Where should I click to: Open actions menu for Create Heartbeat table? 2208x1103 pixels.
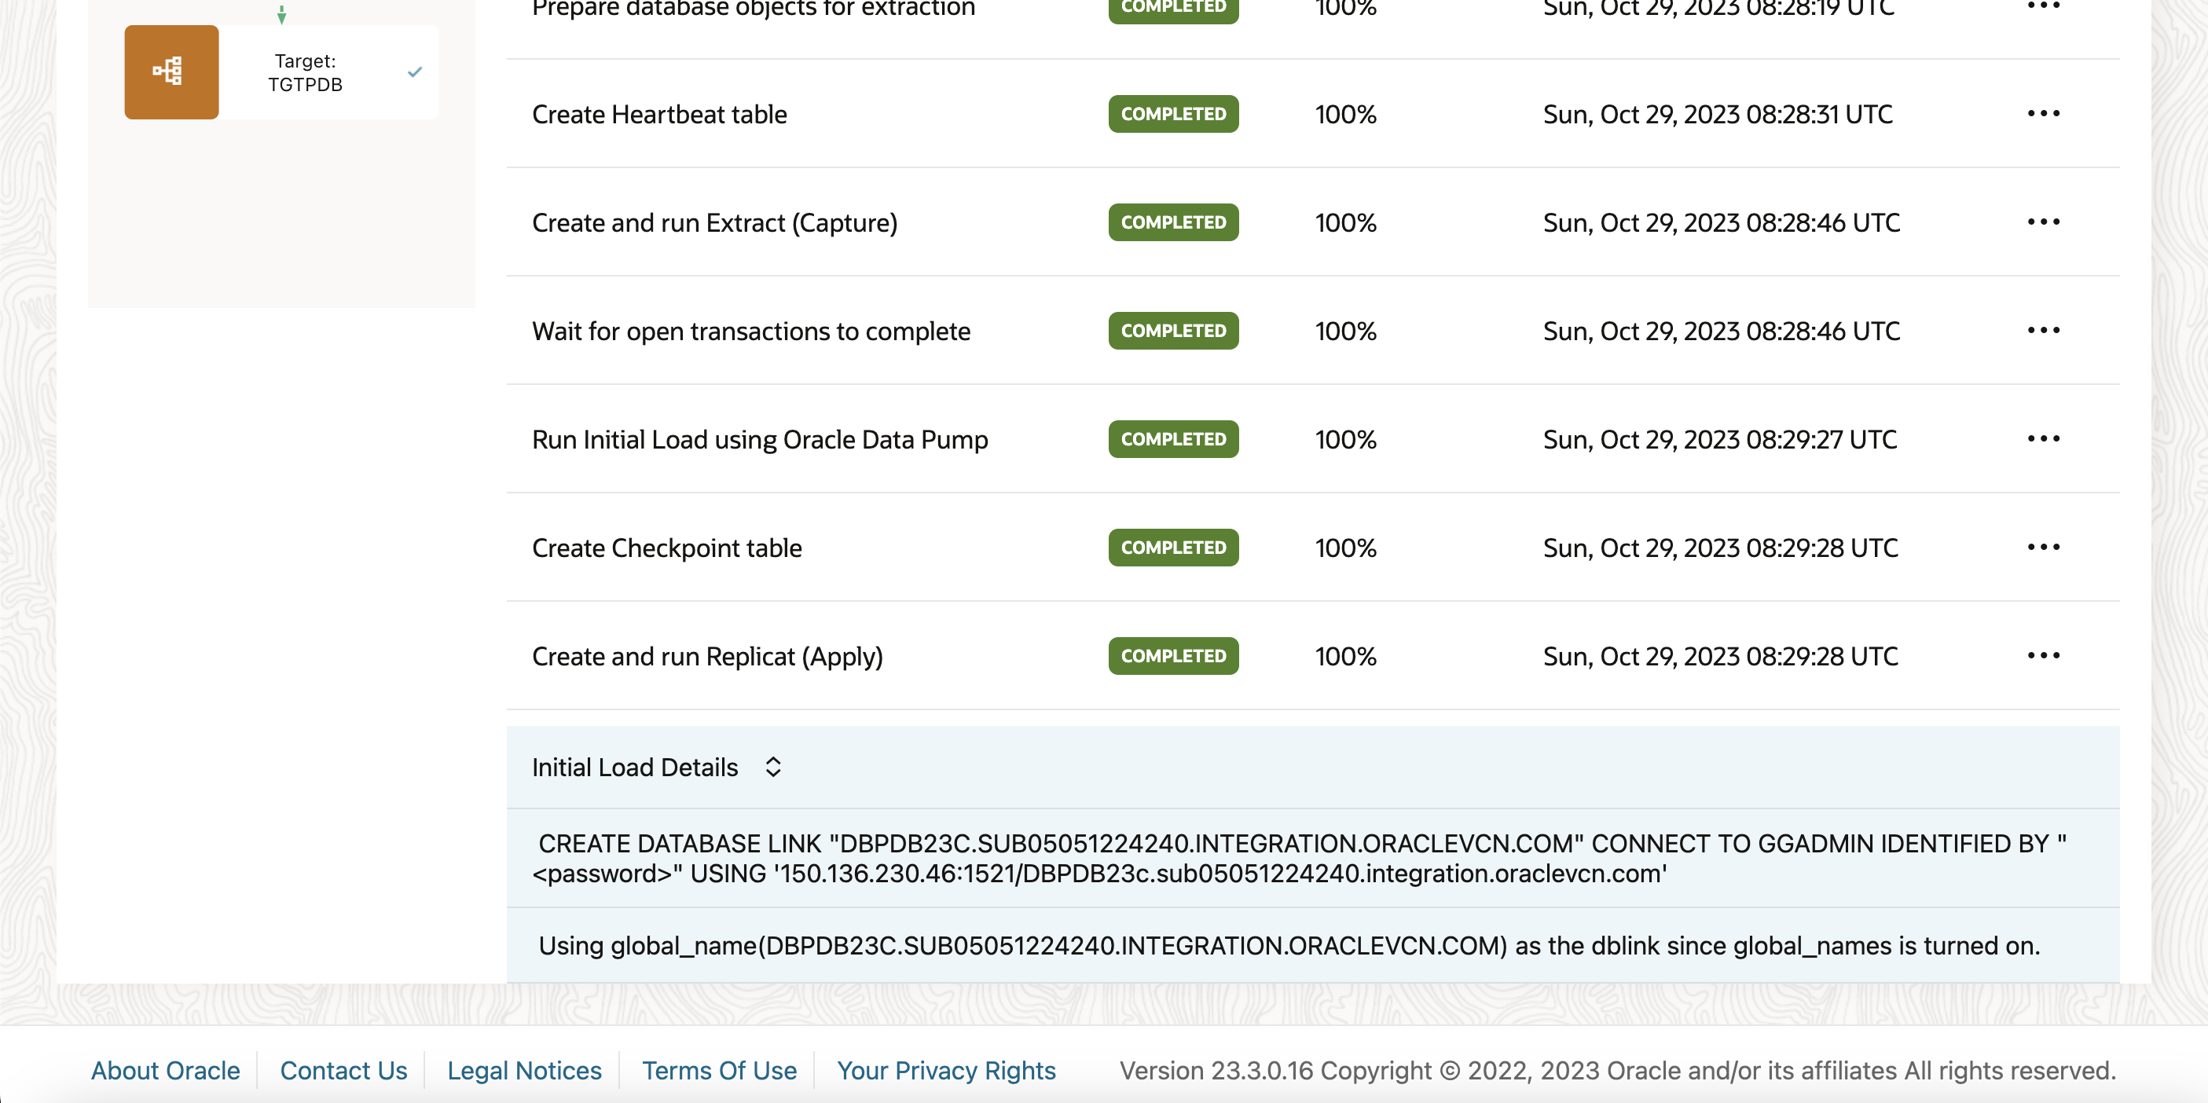[2042, 113]
